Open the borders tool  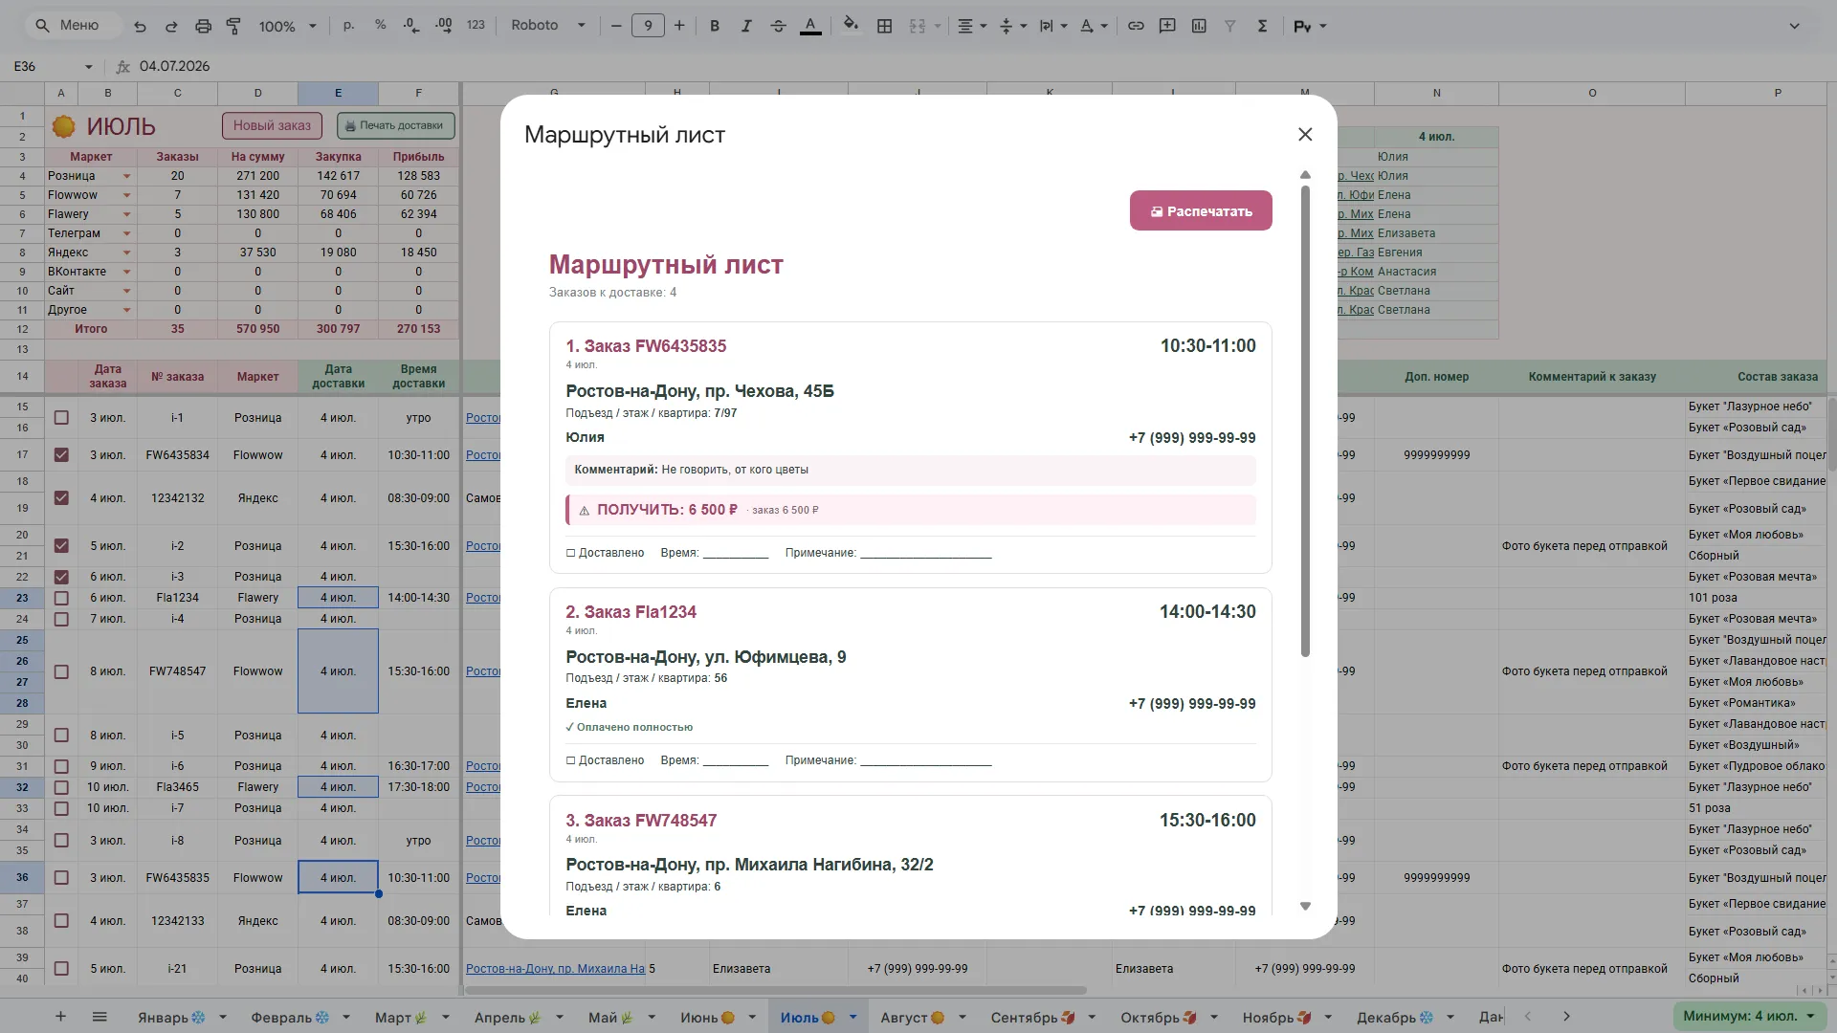tap(884, 26)
